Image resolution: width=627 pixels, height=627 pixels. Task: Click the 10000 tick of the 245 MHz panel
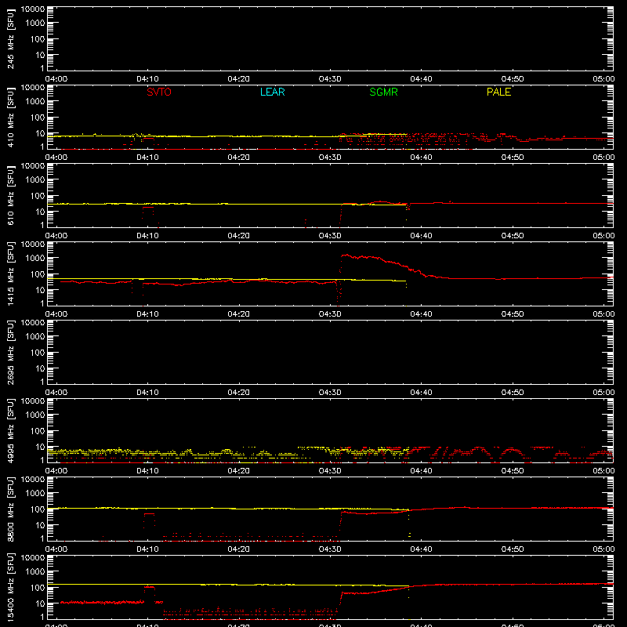33,9
